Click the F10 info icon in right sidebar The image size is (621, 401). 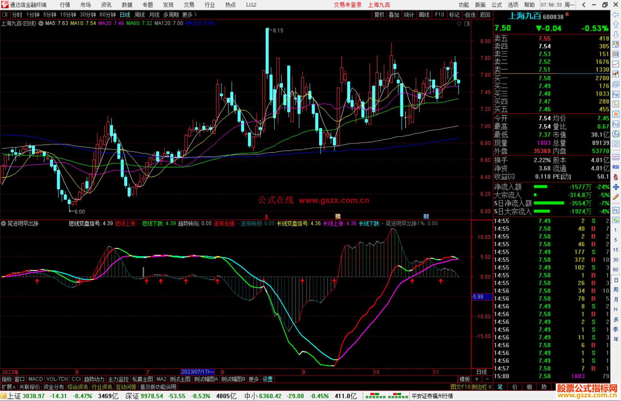pos(616,94)
